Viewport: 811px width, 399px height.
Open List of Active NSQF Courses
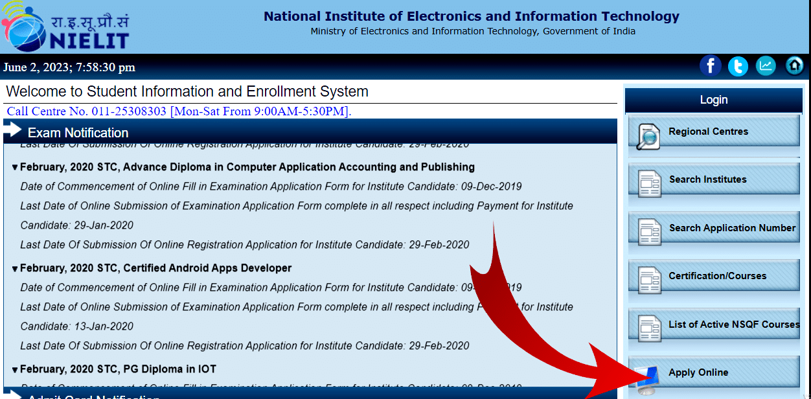click(x=733, y=325)
